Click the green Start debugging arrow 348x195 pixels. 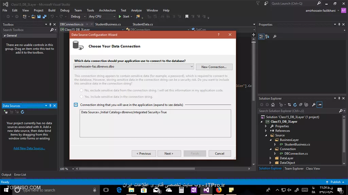point(120,17)
